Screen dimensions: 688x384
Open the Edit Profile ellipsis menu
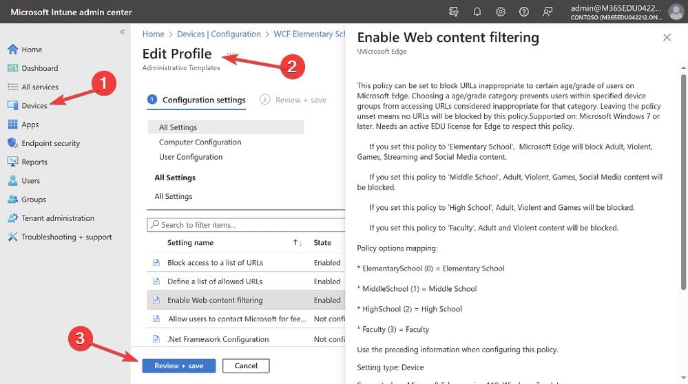pyautogui.click(x=230, y=54)
